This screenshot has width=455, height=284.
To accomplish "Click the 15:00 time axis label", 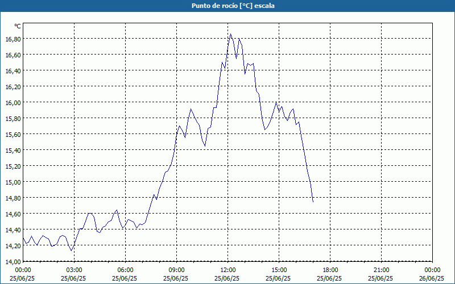I will click(x=279, y=270).
